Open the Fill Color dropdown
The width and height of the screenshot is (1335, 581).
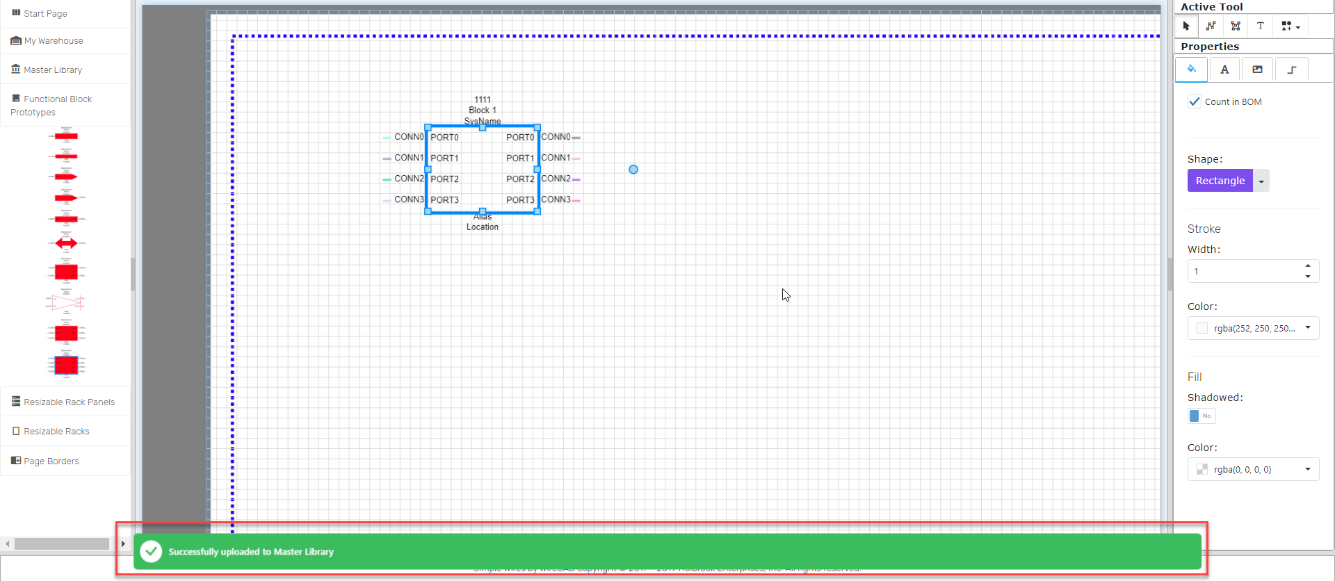click(1254, 469)
